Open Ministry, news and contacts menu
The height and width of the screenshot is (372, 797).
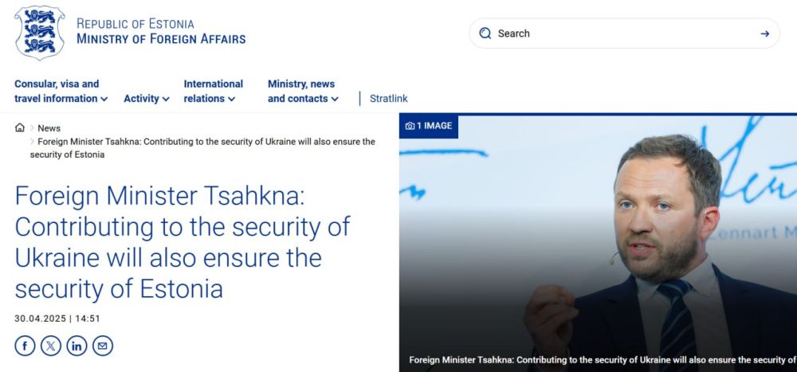tap(303, 91)
